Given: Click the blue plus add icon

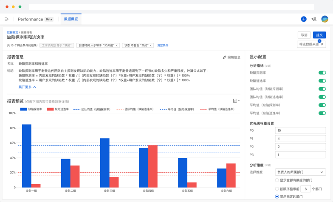Looking at the screenshot, I should click(303, 19).
